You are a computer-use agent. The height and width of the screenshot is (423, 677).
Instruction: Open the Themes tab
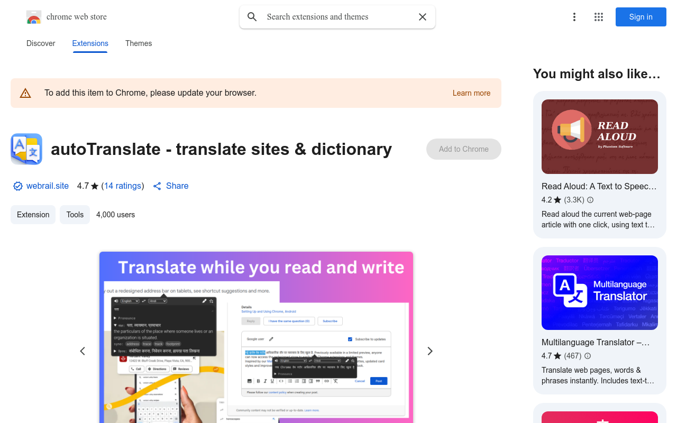(139, 43)
